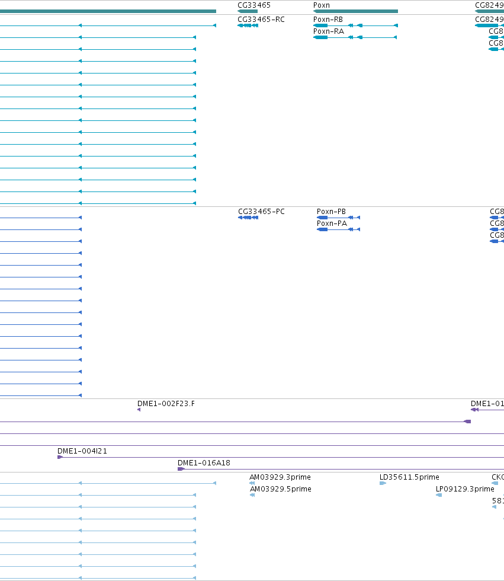Click the LP09129.3prime EST label
Viewport: 504px width, 581px height.
point(465,489)
